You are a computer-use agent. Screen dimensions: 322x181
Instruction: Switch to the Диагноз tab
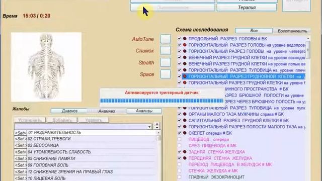(x=69, y=111)
